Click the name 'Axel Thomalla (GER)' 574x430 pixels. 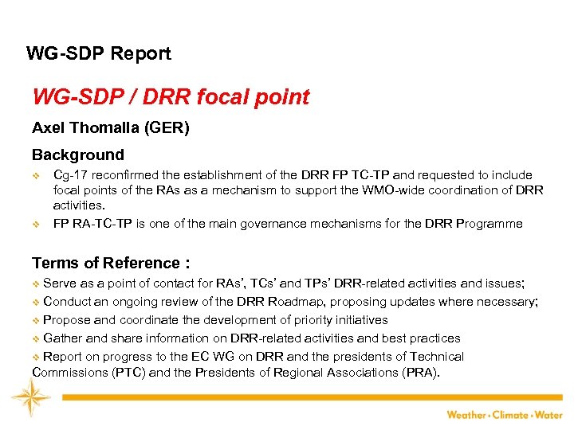111,128
